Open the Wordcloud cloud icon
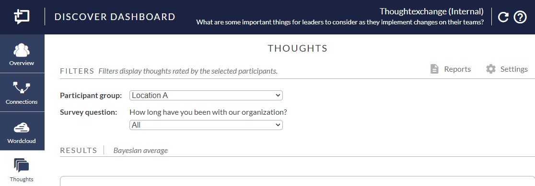Image resolution: width=535 pixels, height=186 pixels. point(22,128)
